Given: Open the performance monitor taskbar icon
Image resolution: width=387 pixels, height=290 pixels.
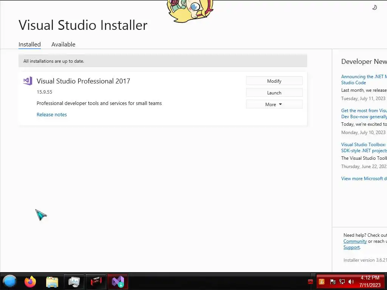Looking at the screenshot, I should pos(74,282).
